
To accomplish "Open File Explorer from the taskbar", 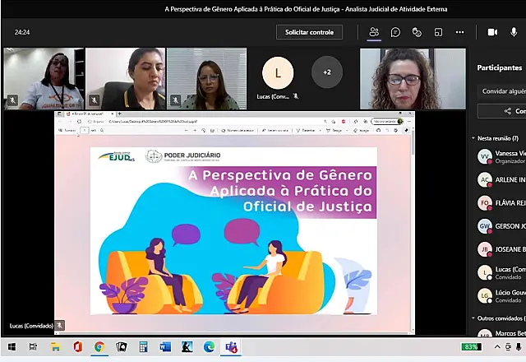I will click(x=55, y=347).
